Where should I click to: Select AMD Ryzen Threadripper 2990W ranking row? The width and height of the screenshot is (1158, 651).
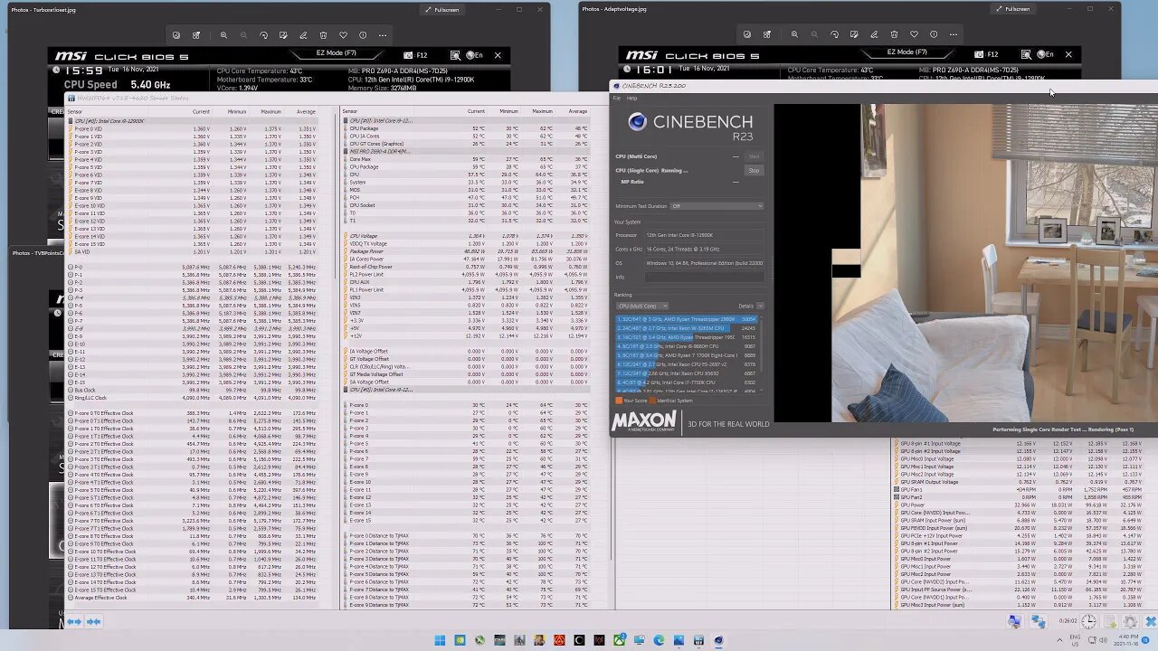point(687,319)
